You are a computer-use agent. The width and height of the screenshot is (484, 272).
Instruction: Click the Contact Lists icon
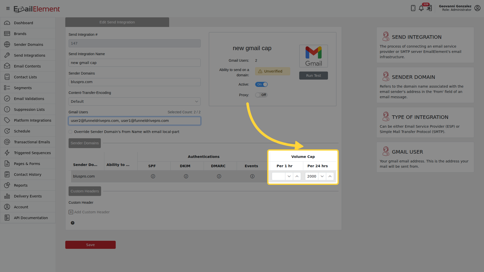pos(7,77)
